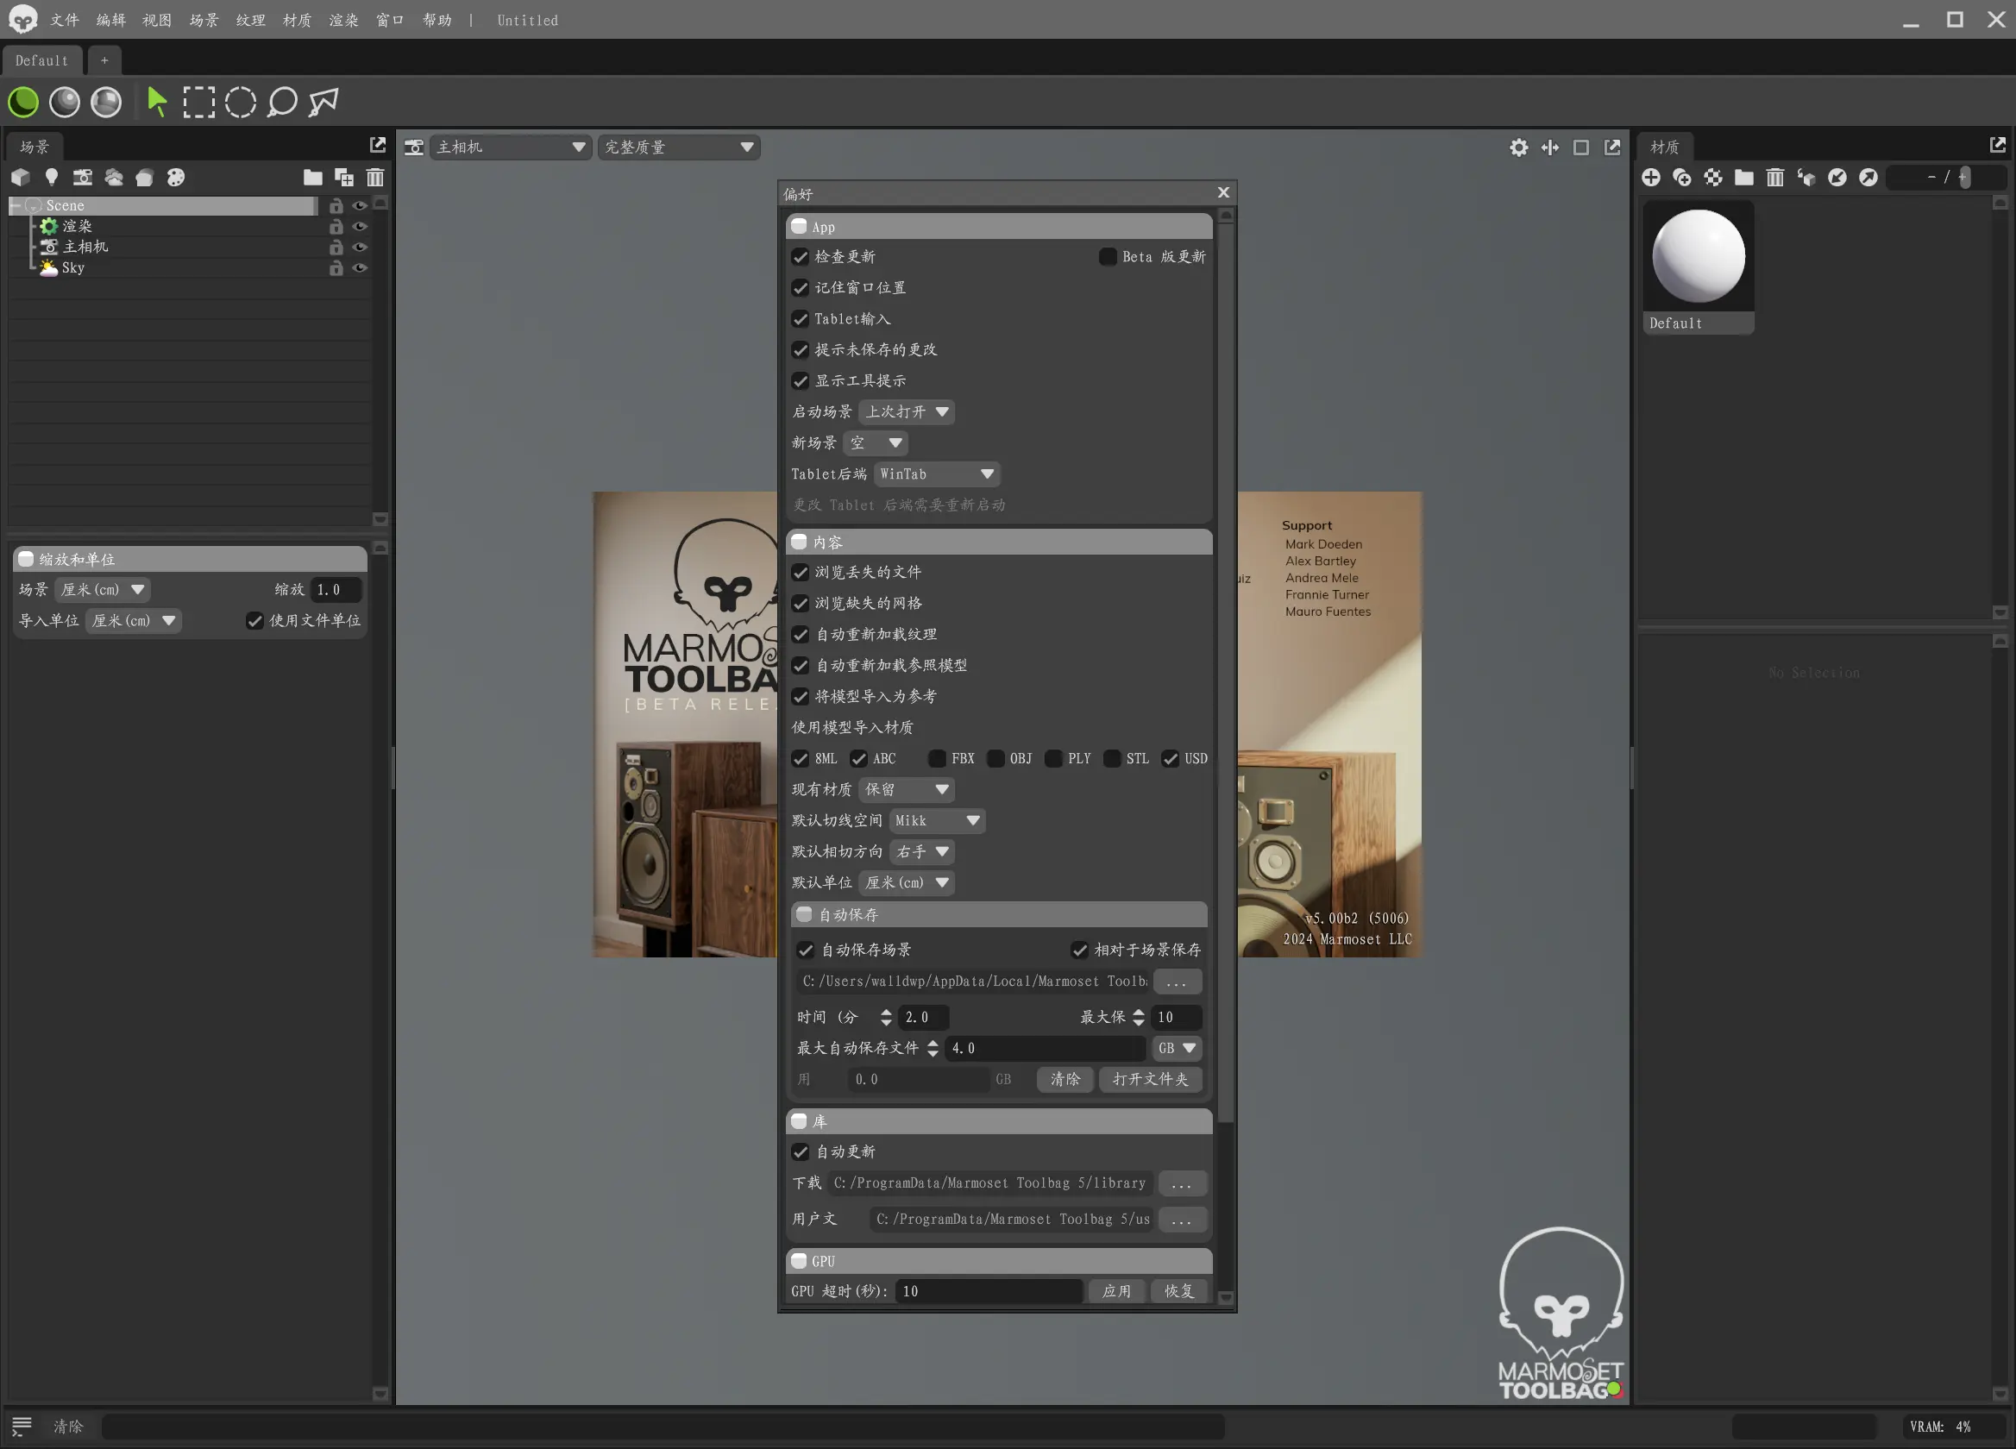Open material folder icon in materials panel
Screen dimensions: 2016x1449
1744,178
